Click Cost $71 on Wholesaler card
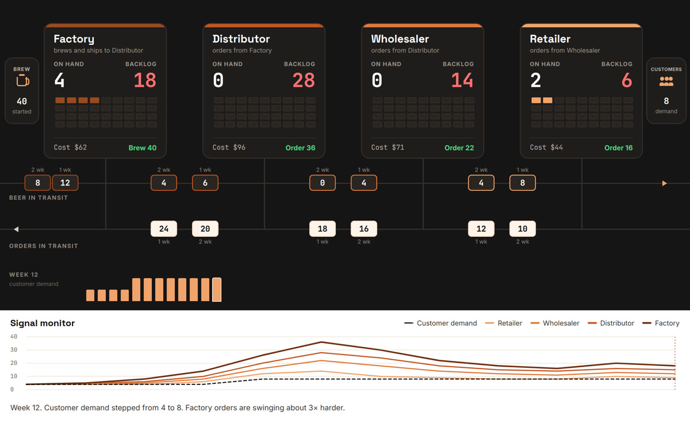690x431 pixels. click(x=388, y=147)
